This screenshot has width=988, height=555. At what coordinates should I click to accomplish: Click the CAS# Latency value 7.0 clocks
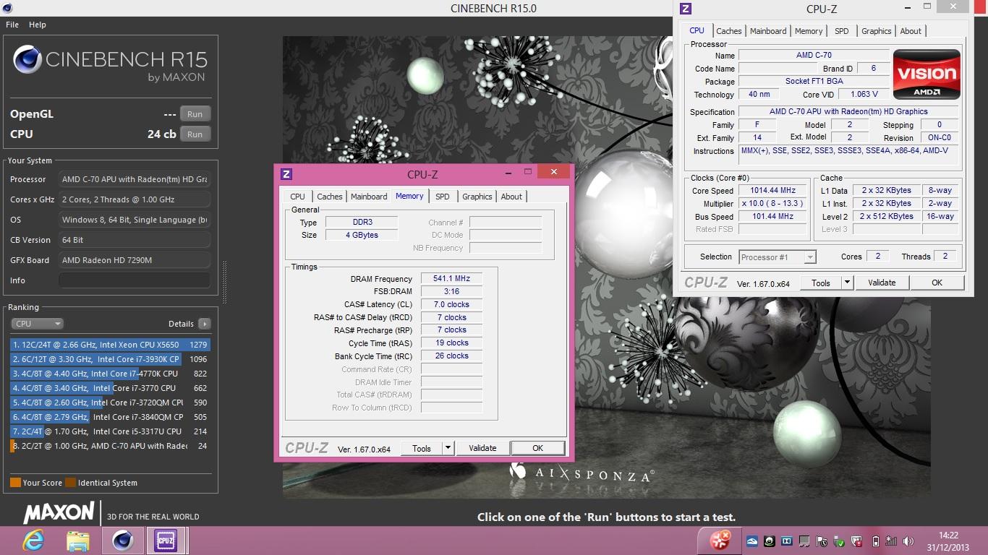[x=451, y=305]
